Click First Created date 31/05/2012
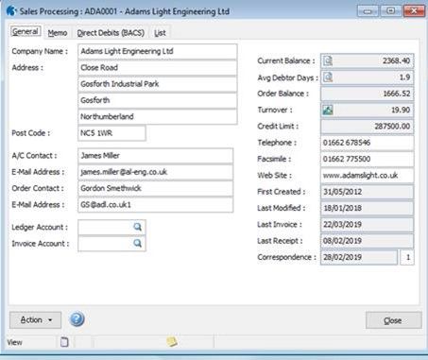Viewport: 428px width, 360px height. pos(368,192)
